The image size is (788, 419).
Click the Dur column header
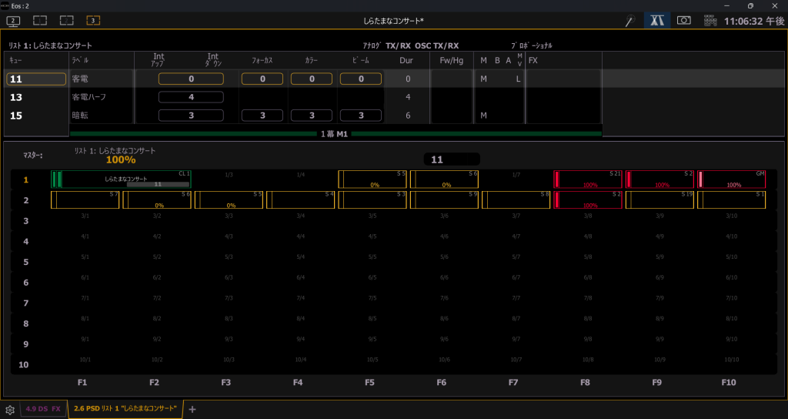point(406,60)
